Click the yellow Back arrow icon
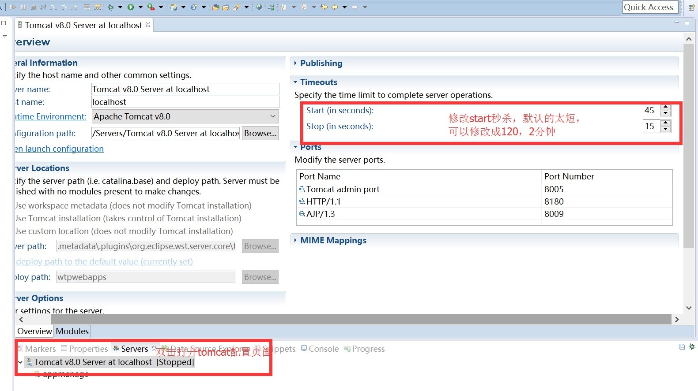Image resolution: width=698 pixels, height=391 pixels. tap(334, 7)
